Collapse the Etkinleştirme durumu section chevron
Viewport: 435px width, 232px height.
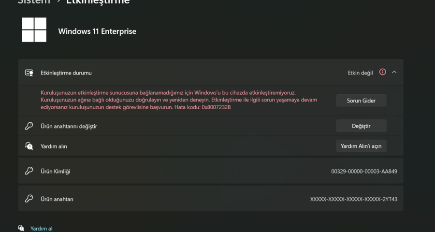(x=394, y=72)
